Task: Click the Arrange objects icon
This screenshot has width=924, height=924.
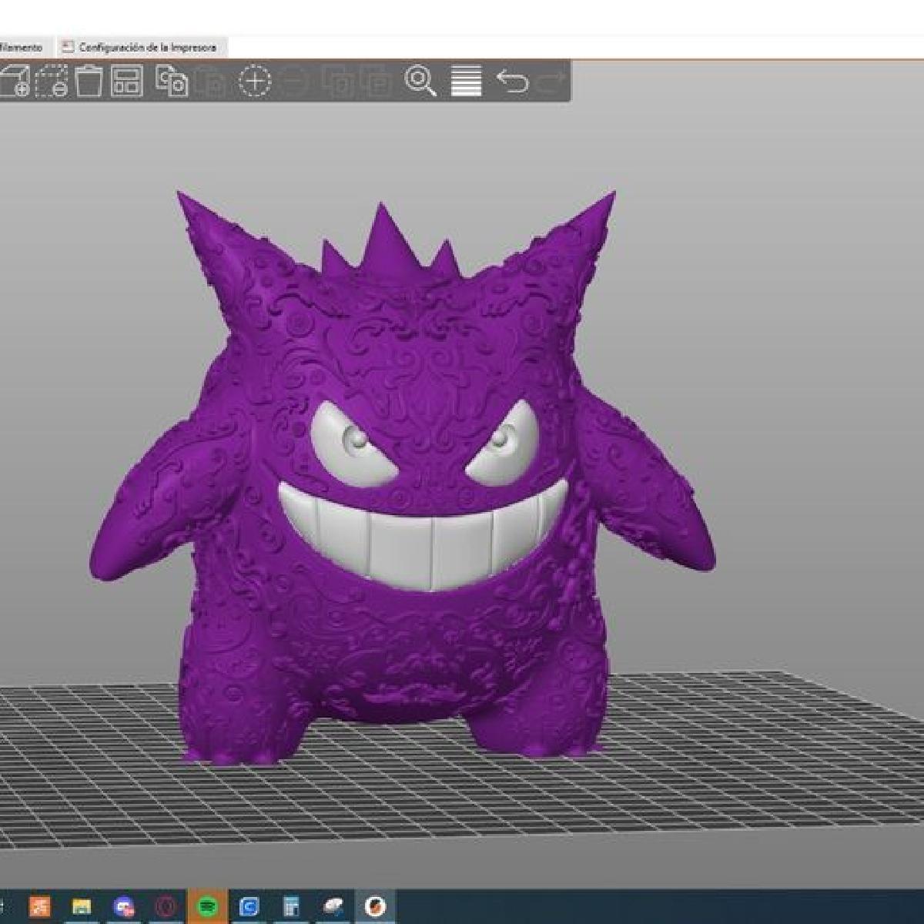Action: click(127, 81)
